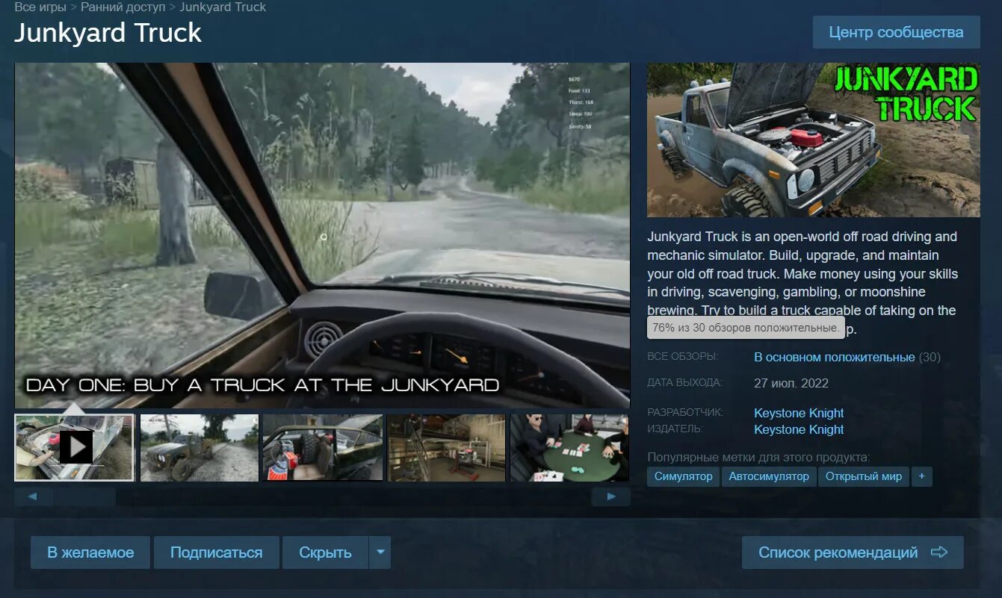Click the left arrow of the thumbnail strip

(x=34, y=496)
